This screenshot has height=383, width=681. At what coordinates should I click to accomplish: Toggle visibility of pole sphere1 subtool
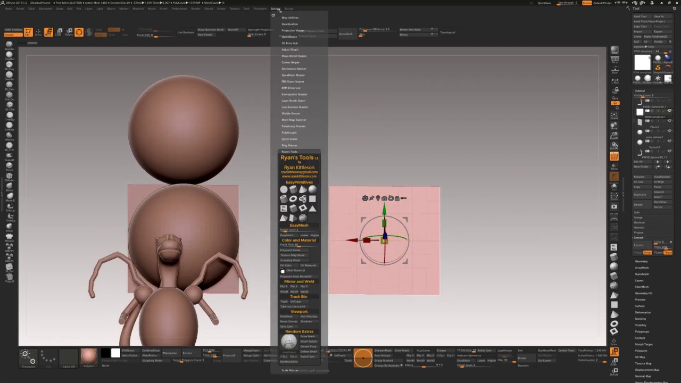click(x=669, y=131)
